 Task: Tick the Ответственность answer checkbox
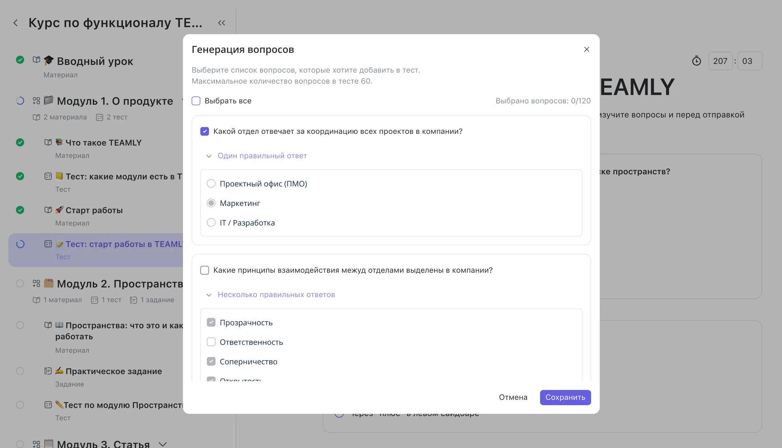pos(211,342)
